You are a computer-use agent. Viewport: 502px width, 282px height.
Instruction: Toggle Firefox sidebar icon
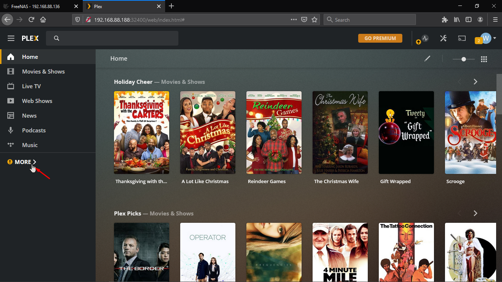click(x=469, y=19)
